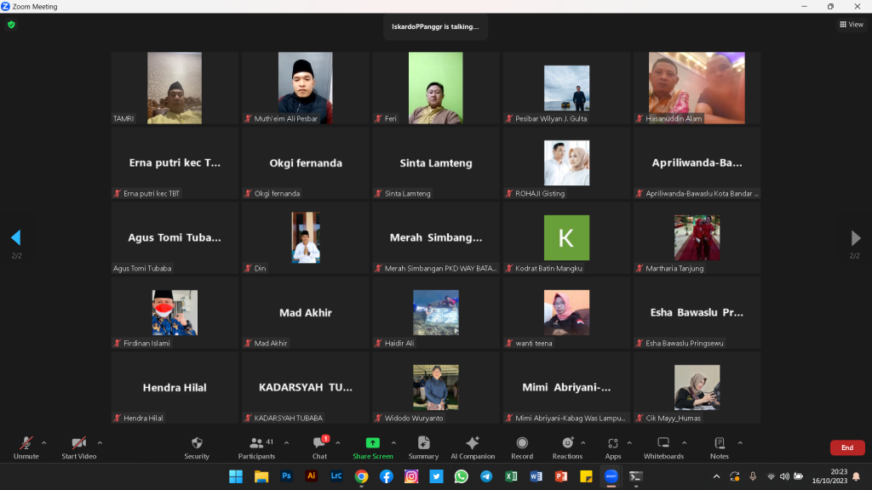Viewport: 872px width, 490px height.
Task: Click the green Share Screen icon
Action: 372,443
